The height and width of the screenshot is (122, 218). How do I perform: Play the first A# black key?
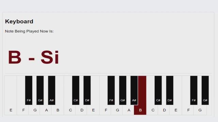click(51, 90)
